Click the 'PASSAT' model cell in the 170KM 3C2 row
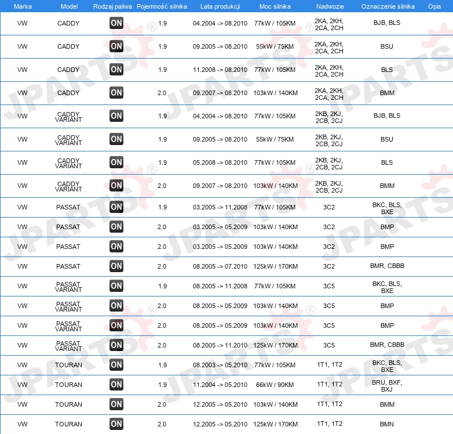The width and height of the screenshot is (453, 434). (x=68, y=266)
